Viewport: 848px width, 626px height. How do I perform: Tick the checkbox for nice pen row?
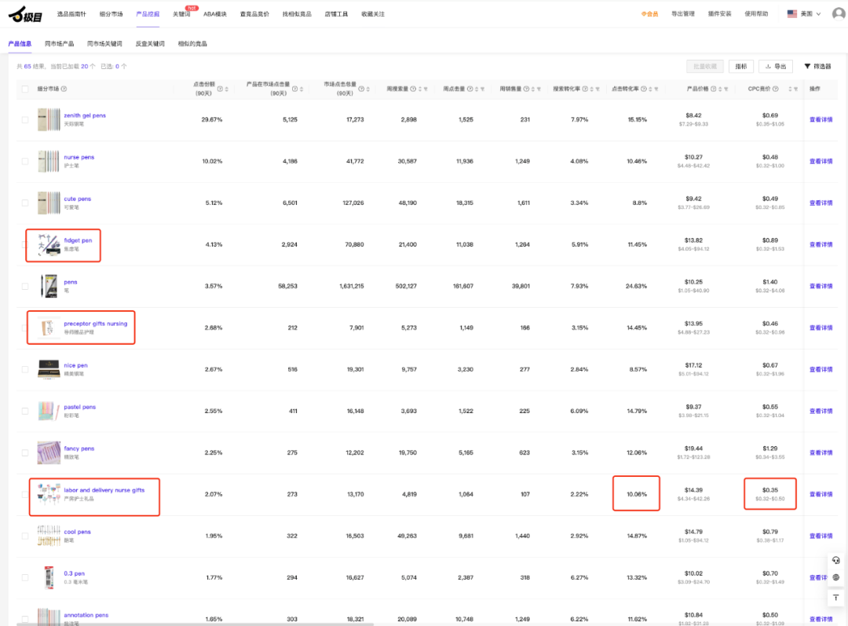[x=25, y=369]
